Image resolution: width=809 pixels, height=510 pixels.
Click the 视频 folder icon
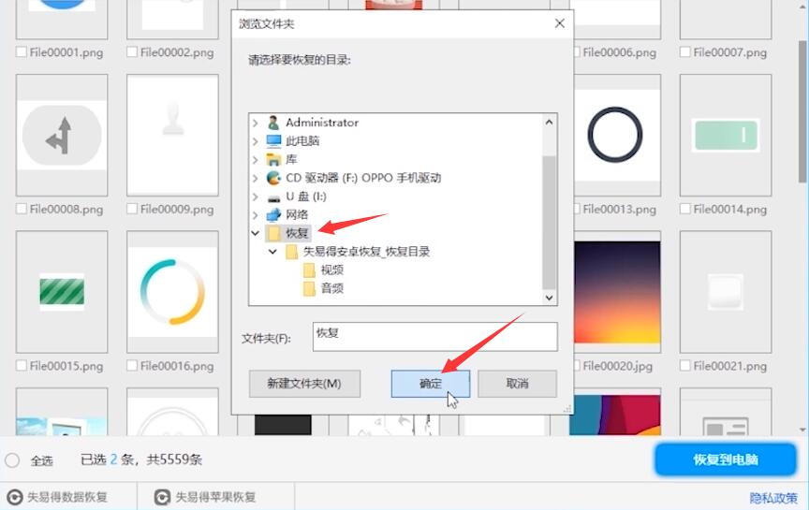pyautogui.click(x=309, y=270)
